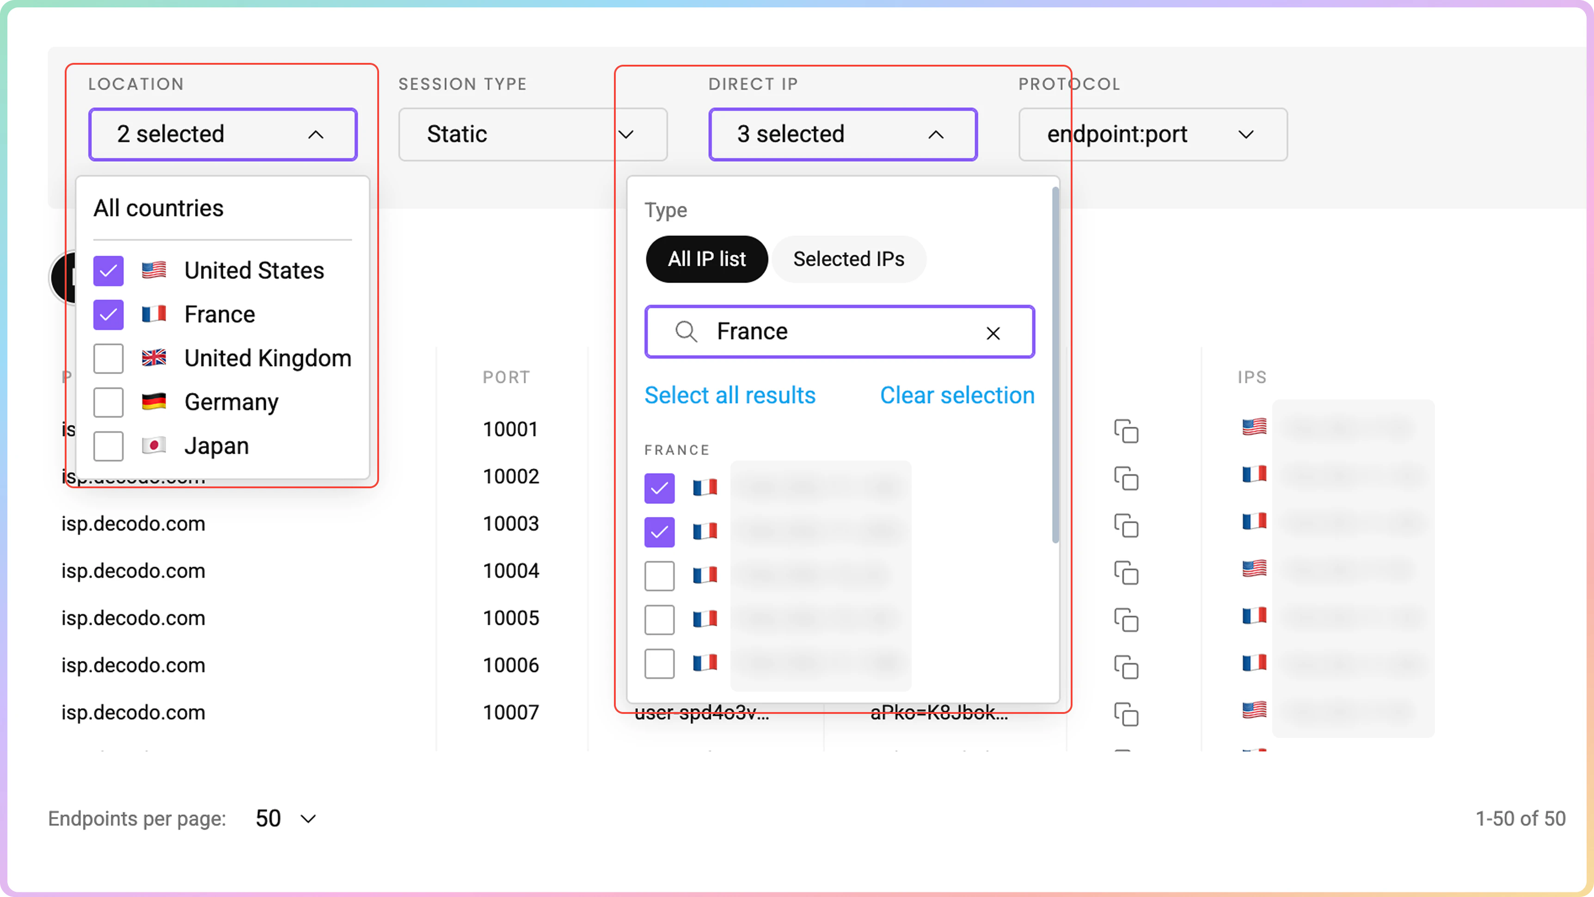Click the copy icon in port 10007 row
Image resolution: width=1594 pixels, height=897 pixels.
(x=1126, y=714)
